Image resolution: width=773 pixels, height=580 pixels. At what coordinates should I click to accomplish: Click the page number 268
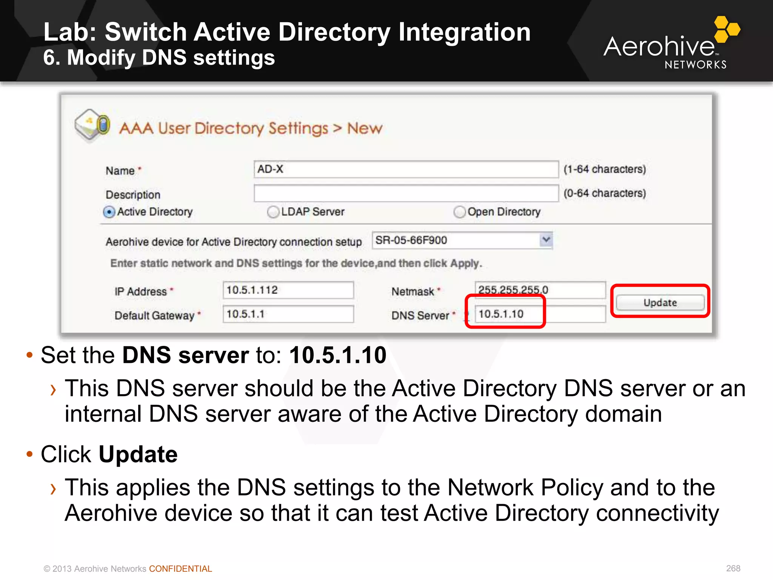point(733,568)
